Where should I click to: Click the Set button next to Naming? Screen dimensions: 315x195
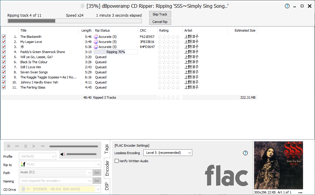pyautogui.click(x=97, y=181)
